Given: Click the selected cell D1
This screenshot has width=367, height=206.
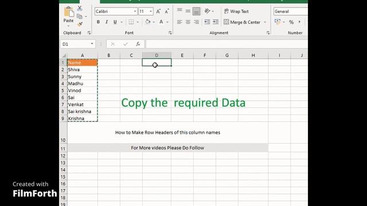Looking at the screenshot, I should coord(157,62).
